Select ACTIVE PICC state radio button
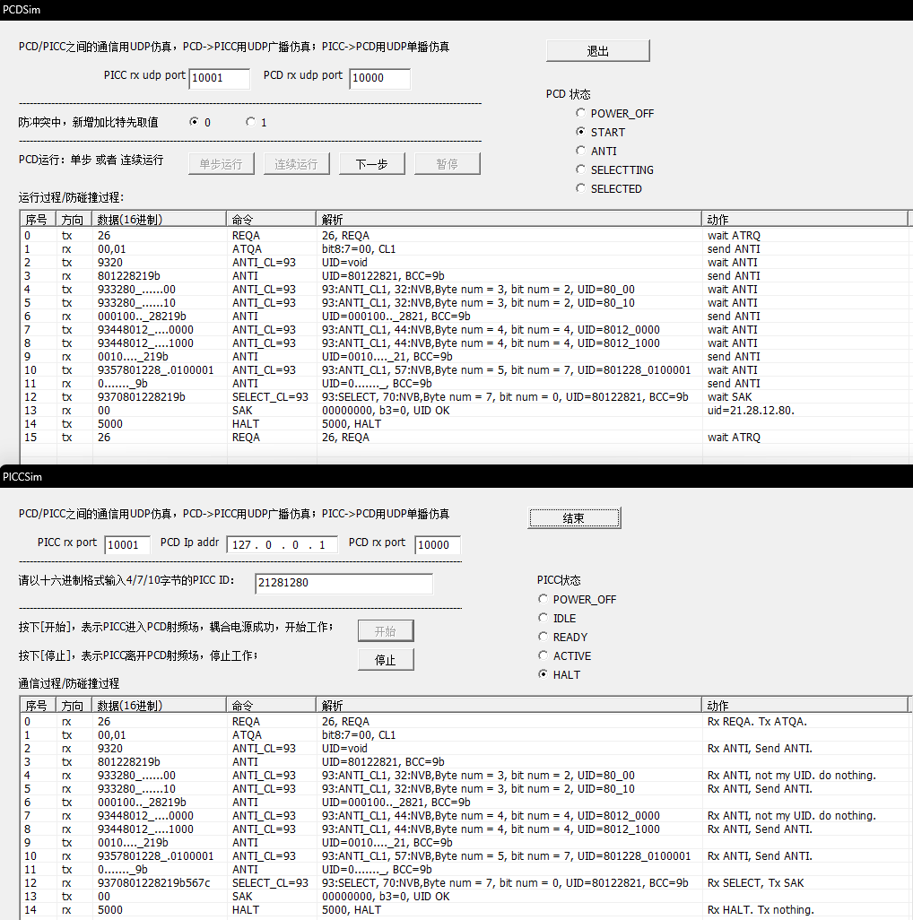The height and width of the screenshot is (920, 913). coord(543,656)
